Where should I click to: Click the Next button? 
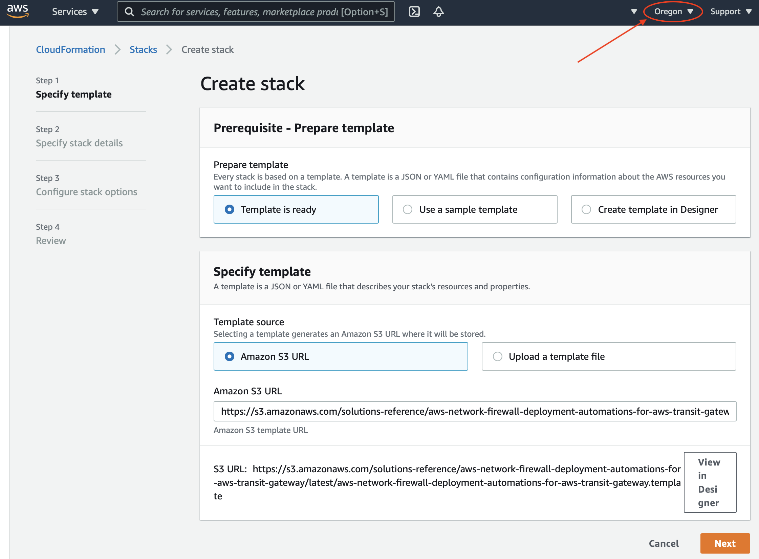725,543
